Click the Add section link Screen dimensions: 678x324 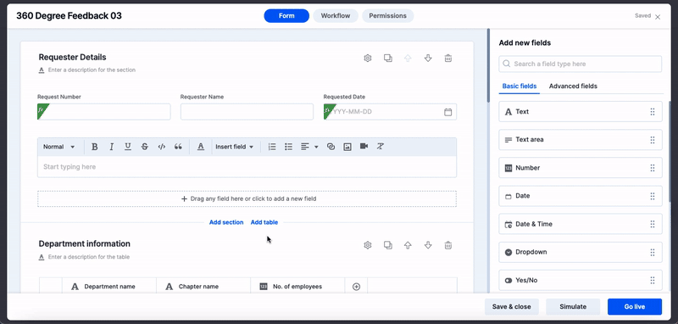[226, 222]
